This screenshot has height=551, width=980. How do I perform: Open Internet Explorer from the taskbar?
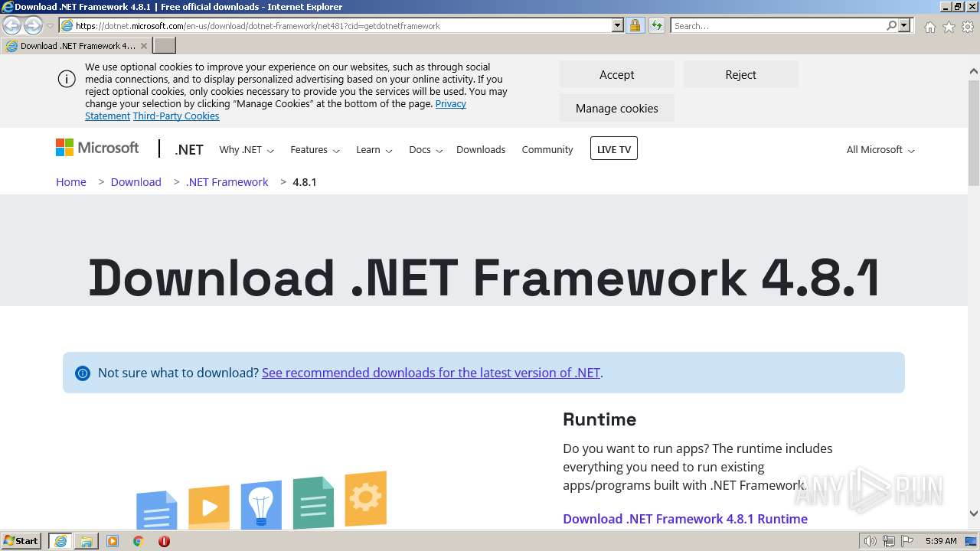[x=60, y=541]
